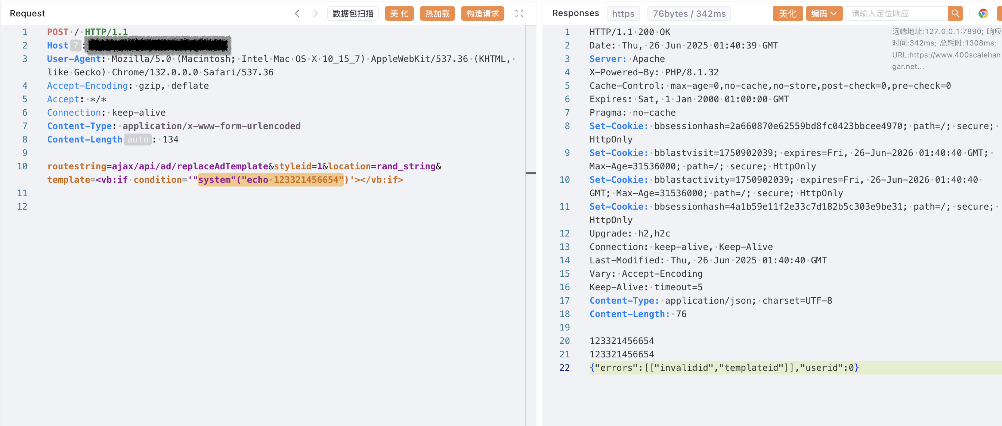Click the response 美化 beautify button
The image size is (1002, 426).
[x=787, y=13]
